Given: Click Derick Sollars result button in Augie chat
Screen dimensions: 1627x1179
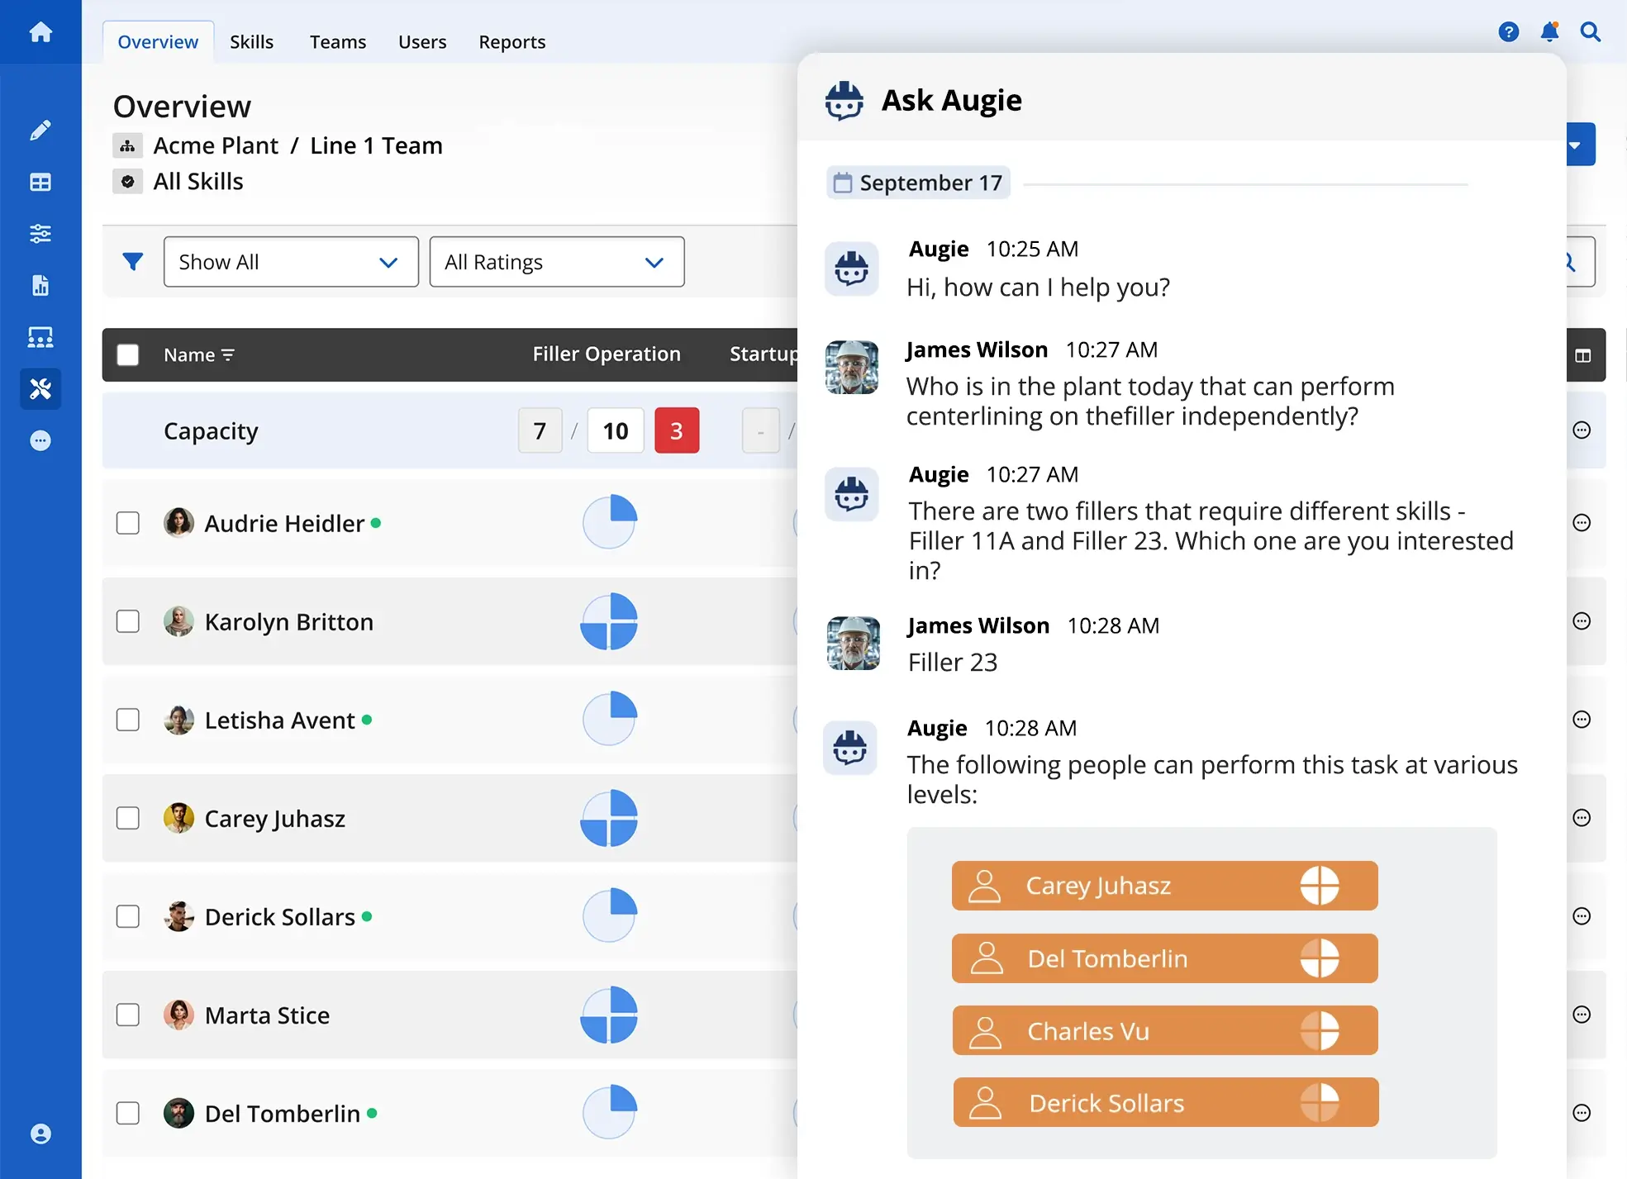Looking at the screenshot, I should [x=1163, y=1103].
